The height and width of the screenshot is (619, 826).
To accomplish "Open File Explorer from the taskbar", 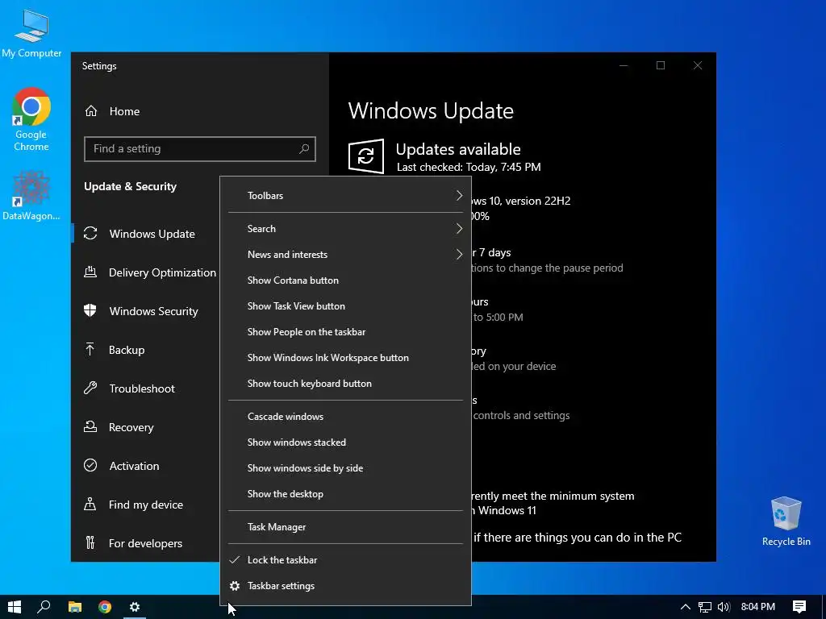I will pos(75,607).
